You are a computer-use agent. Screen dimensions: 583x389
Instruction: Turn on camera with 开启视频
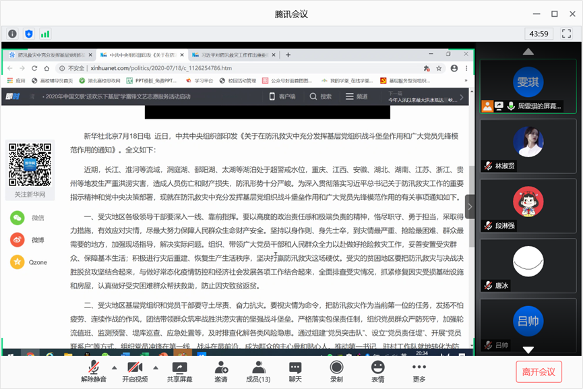point(135,371)
